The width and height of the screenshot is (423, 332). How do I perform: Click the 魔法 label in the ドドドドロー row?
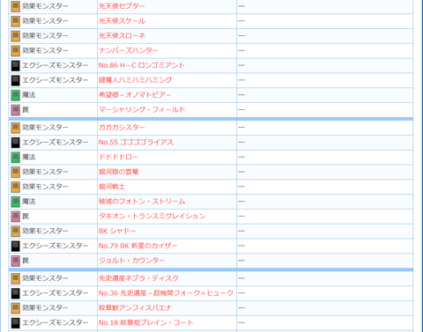pos(29,157)
